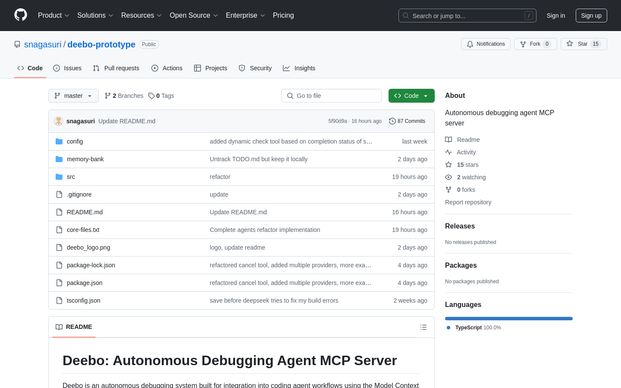Open the deebo-prototype repository link
Image resolution: width=621 pixels, height=388 pixels.
[x=101, y=44]
